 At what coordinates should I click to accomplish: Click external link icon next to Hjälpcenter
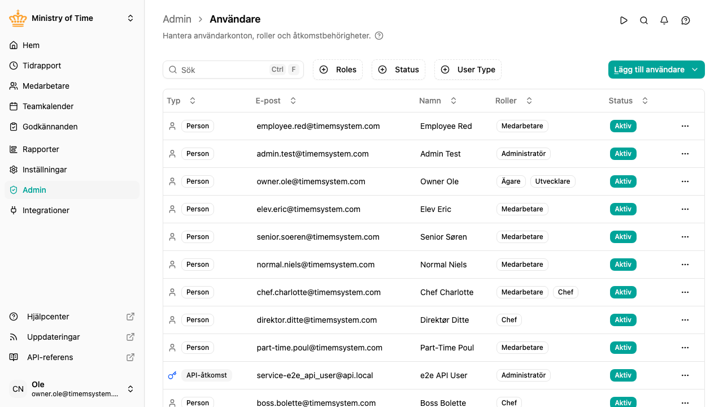tap(130, 317)
